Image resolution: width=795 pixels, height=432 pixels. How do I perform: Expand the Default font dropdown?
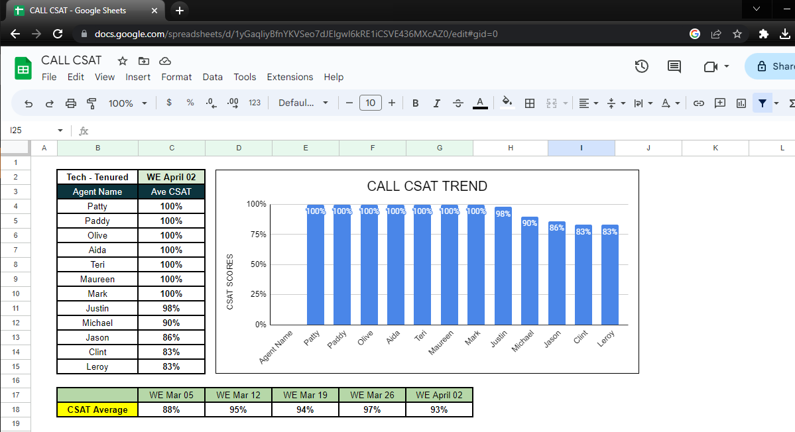point(303,103)
